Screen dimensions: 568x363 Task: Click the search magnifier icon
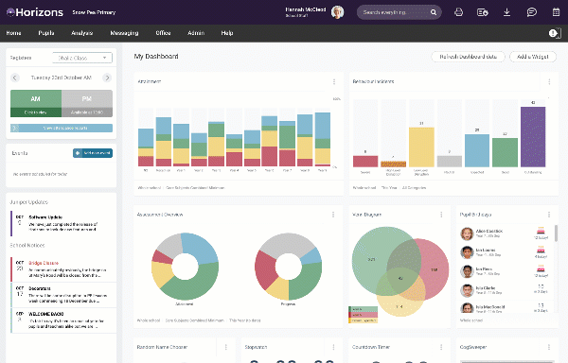coord(434,12)
